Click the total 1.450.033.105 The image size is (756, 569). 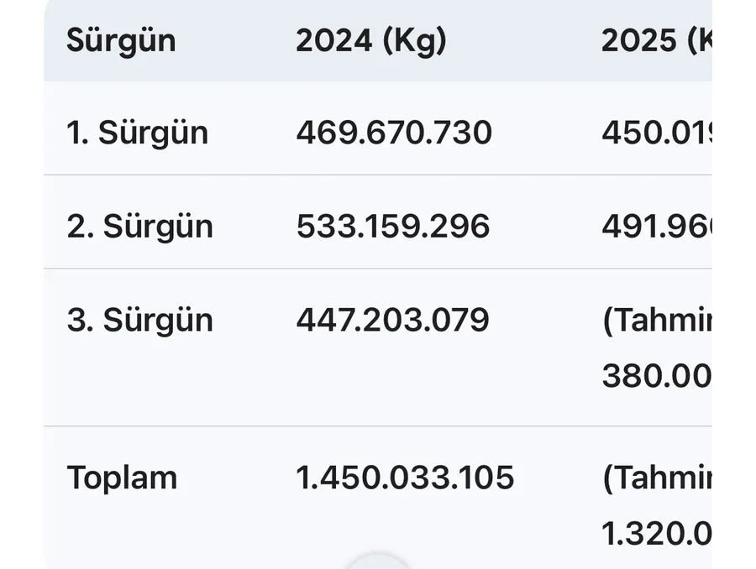click(x=405, y=478)
